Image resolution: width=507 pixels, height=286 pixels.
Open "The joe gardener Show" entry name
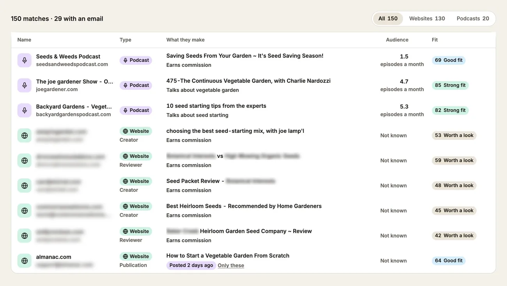point(75,81)
